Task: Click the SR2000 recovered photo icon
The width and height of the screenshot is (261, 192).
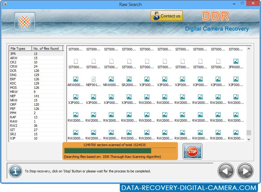Action: tap(129, 79)
